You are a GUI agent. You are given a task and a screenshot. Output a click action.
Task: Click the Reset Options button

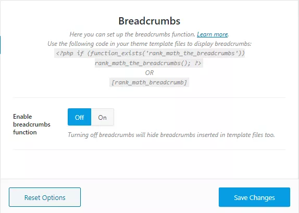[x=45, y=197]
